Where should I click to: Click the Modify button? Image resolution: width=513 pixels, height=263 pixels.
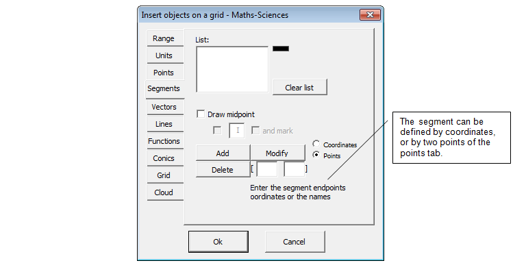coord(277,153)
